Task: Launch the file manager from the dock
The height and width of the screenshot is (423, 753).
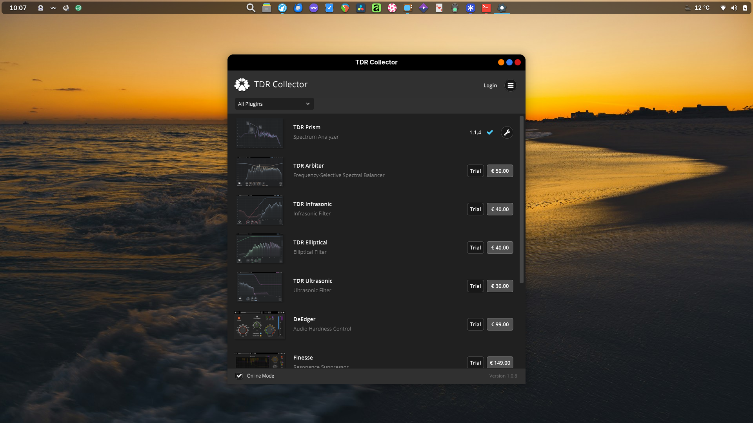Action: [267, 8]
